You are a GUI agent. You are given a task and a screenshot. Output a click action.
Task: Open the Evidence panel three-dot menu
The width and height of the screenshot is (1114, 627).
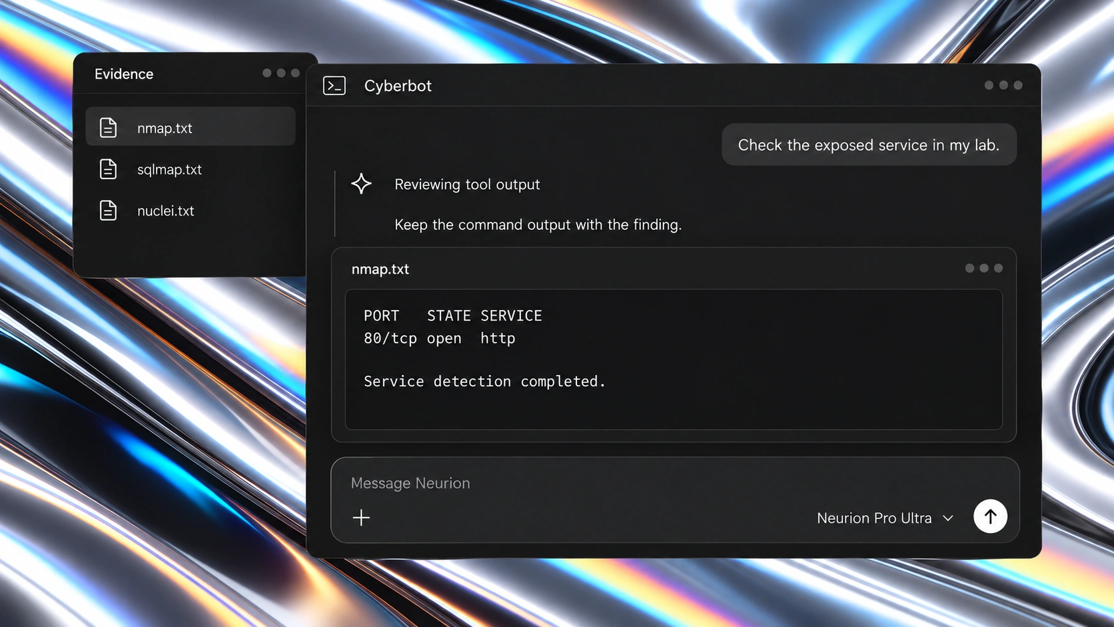pyautogui.click(x=281, y=73)
